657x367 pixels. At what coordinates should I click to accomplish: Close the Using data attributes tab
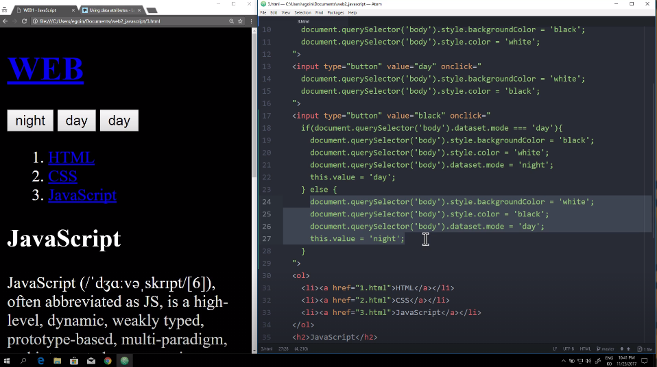pos(139,10)
